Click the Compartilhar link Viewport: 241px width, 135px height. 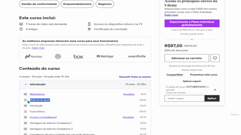[175, 75]
